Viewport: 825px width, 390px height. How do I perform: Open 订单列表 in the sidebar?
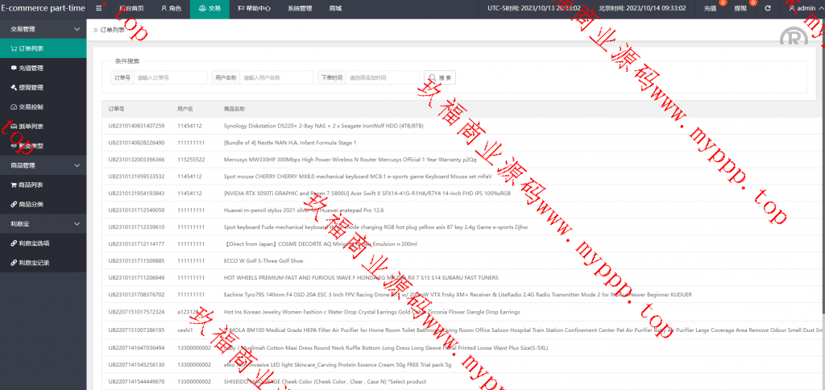point(31,48)
